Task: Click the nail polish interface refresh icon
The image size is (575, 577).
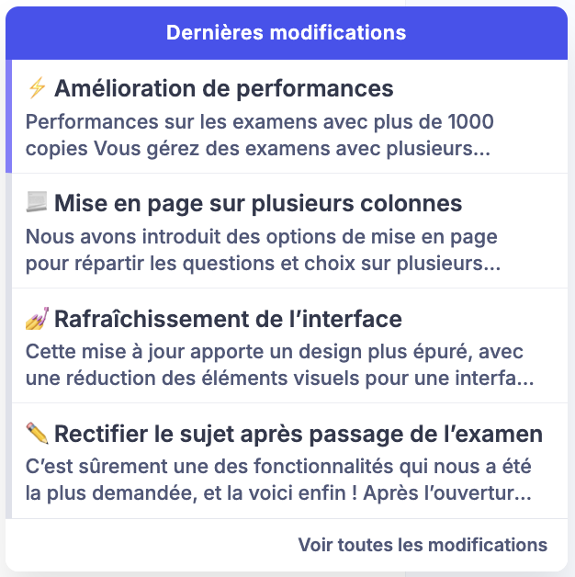Action: click(37, 320)
